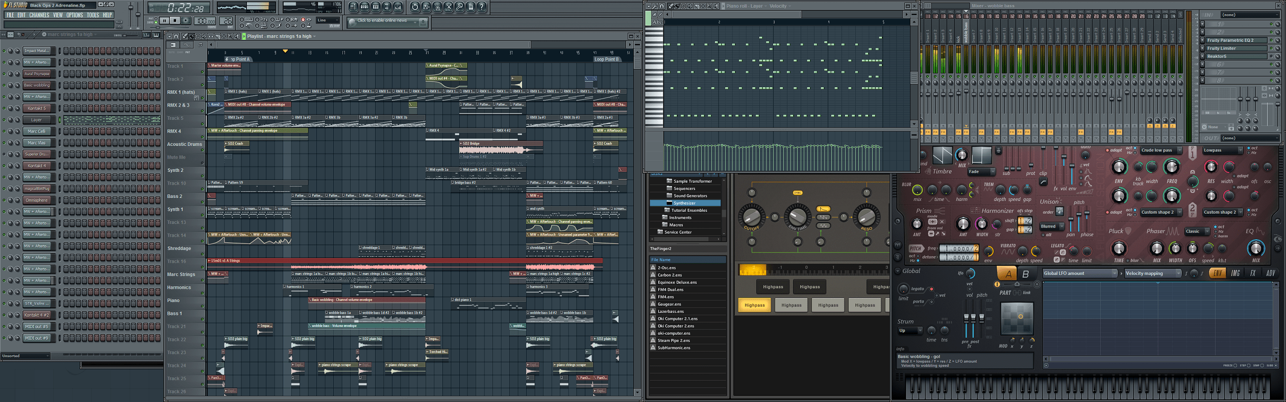This screenshot has width=1286, height=402.
Task: Toggle Fruity Parametric EQ 2 enable LED
Action: click(x=1271, y=40)
